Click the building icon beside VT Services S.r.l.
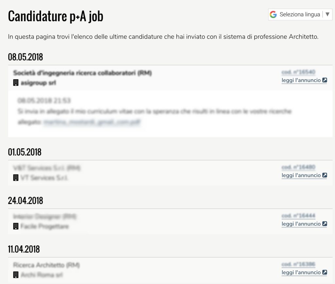 pyautogui.click(x=16, y=178)
